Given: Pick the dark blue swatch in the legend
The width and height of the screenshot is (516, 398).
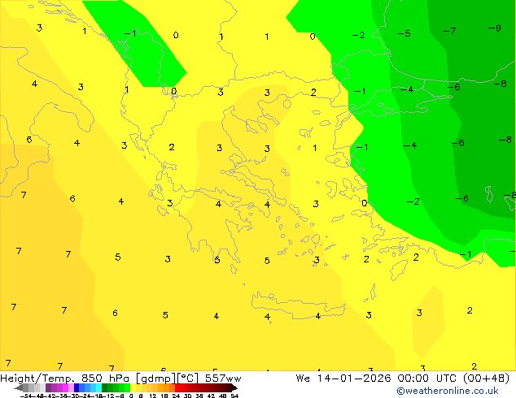Looking at the screenshot, I should coord(77,387).
